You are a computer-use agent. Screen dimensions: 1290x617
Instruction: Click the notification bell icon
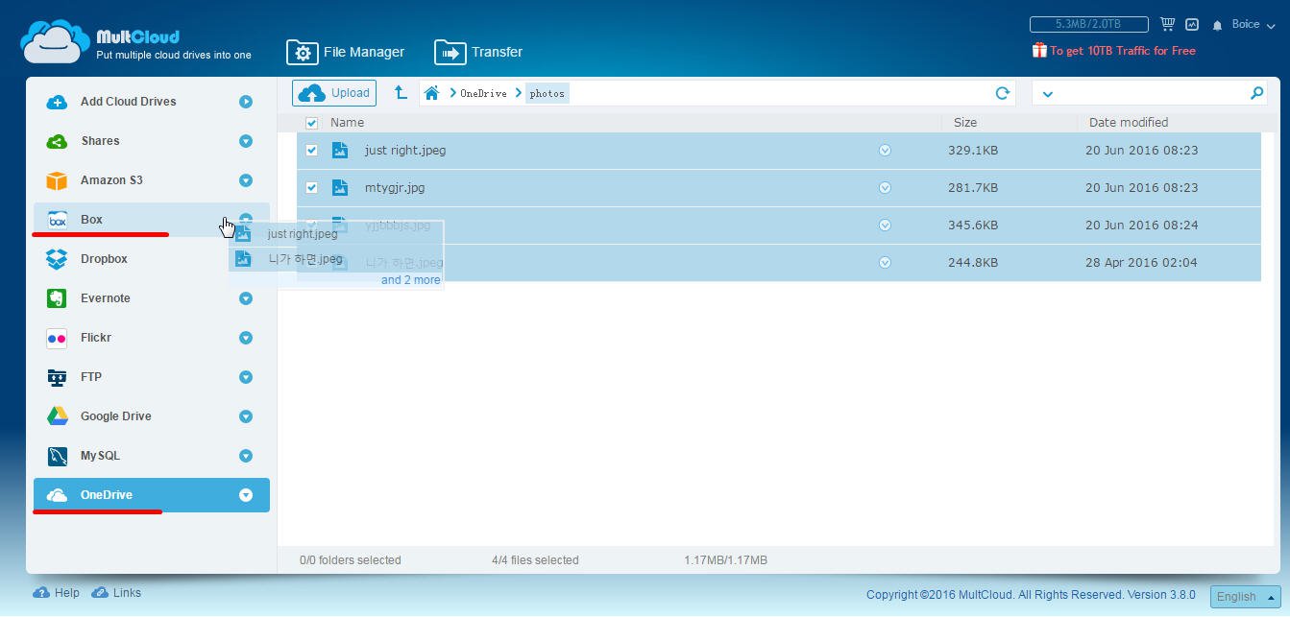(1217, 25)
